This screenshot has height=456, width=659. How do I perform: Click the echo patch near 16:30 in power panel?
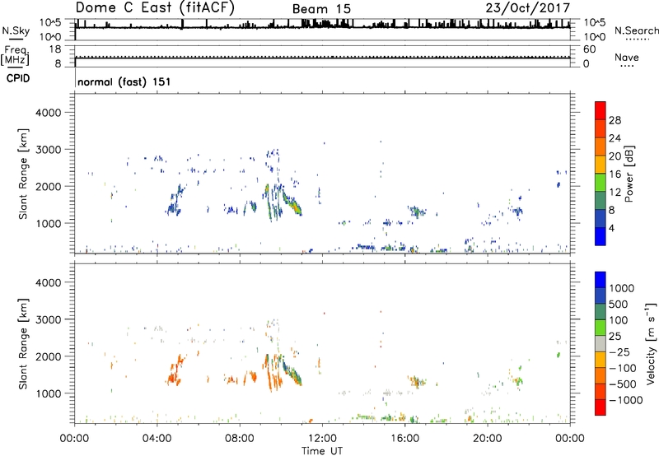point(417,212)
